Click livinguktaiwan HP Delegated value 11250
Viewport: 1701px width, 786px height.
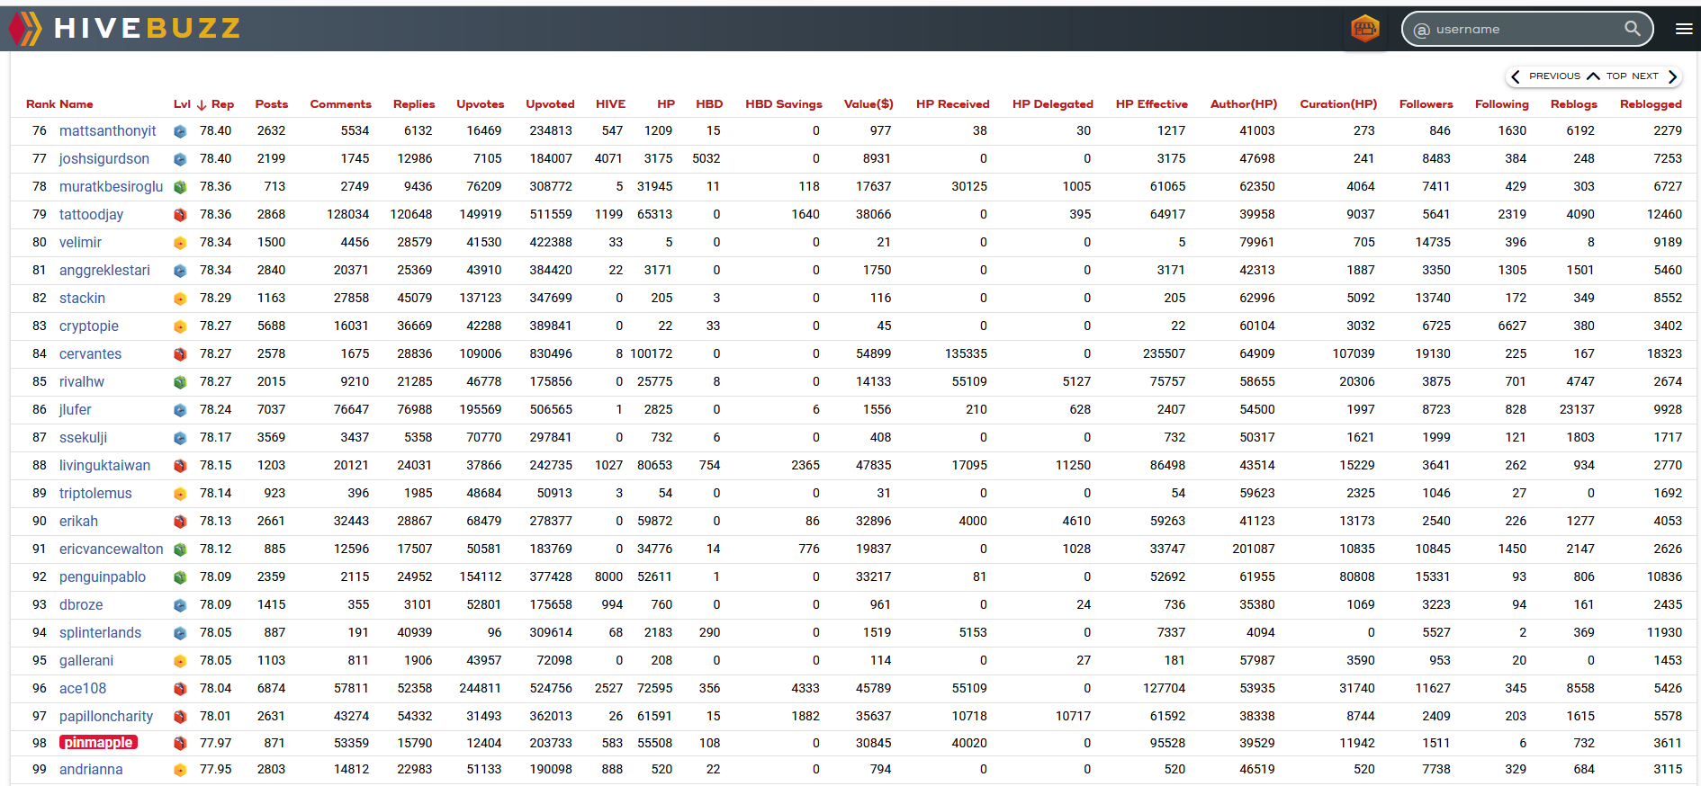1073,466
